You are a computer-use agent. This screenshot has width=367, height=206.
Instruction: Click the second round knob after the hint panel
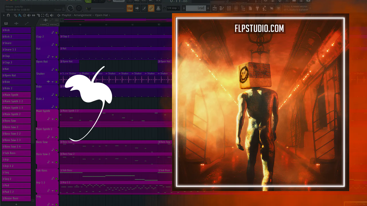(79, 8)
